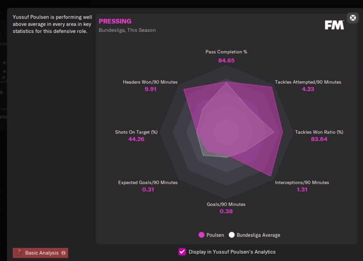The image size is (363, 261).
Task: Click the FM logo
Action: (x=334, y=25)
